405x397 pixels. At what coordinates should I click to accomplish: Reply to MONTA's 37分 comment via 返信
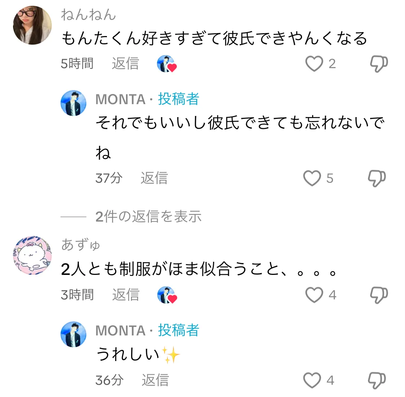(x=154, y=178)
